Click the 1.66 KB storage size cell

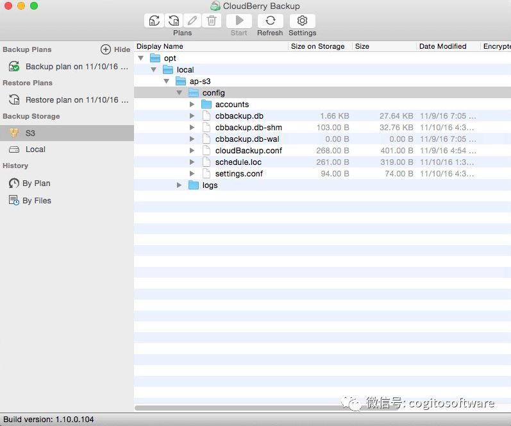coord(335,115)
